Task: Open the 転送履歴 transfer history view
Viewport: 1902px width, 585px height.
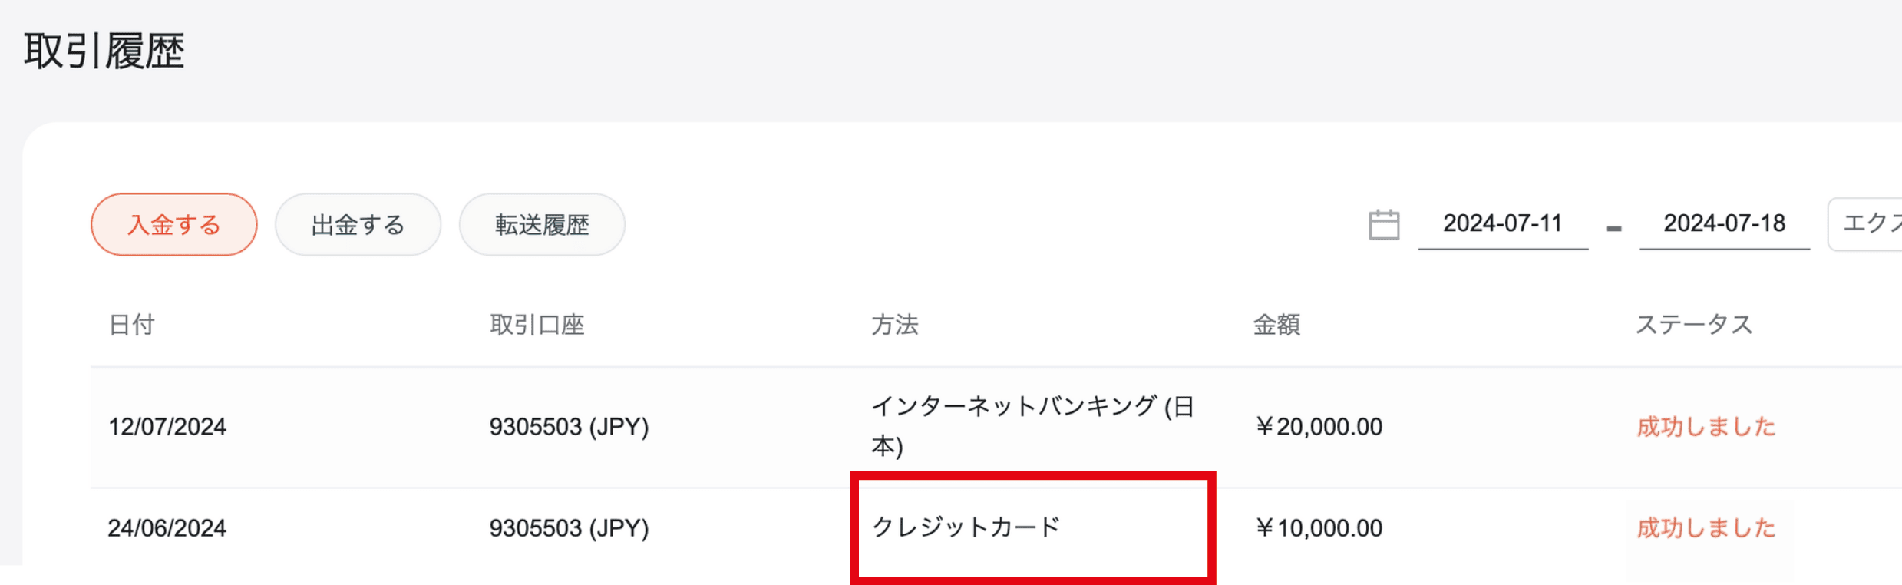Action: point(541,224)
